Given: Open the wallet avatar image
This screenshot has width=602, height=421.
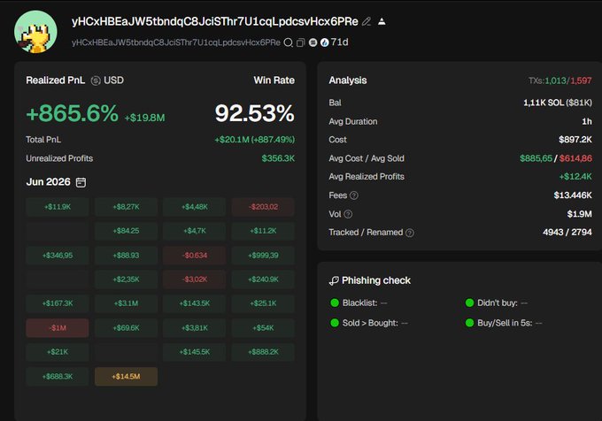Looking at the screenshot, I should 35,32.
